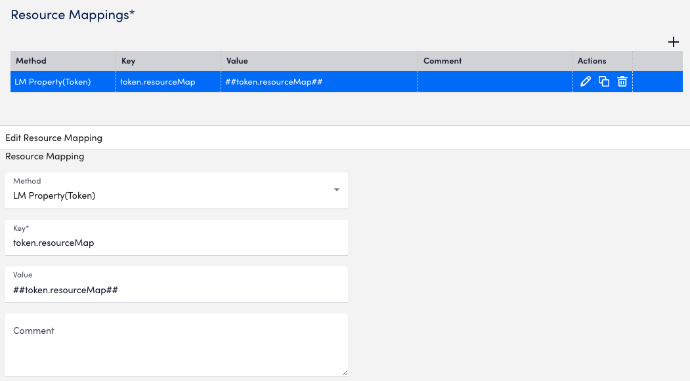Screen dimensions: 690x381
Task: Click the Value column header
Action: 237,61
